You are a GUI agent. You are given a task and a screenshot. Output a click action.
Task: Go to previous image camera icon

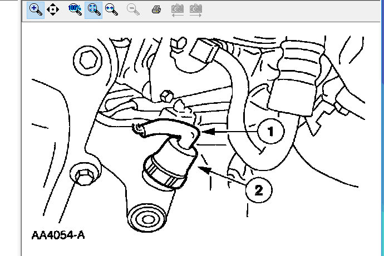pyautogui.click(x=178, y=11)
